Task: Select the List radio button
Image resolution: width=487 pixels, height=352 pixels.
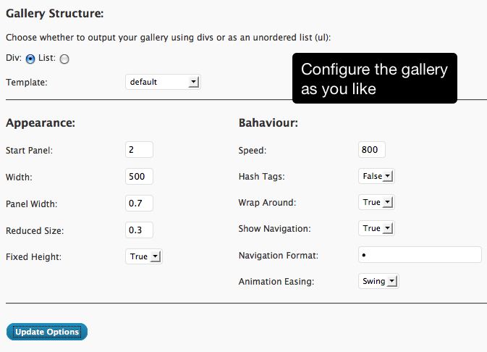Action: 64,59
